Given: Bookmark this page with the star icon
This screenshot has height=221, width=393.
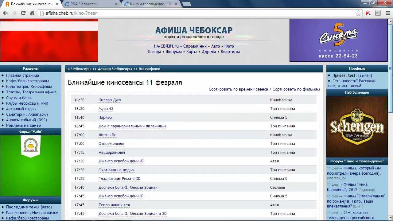Looking at the screenshot, I should pos(358,13).
